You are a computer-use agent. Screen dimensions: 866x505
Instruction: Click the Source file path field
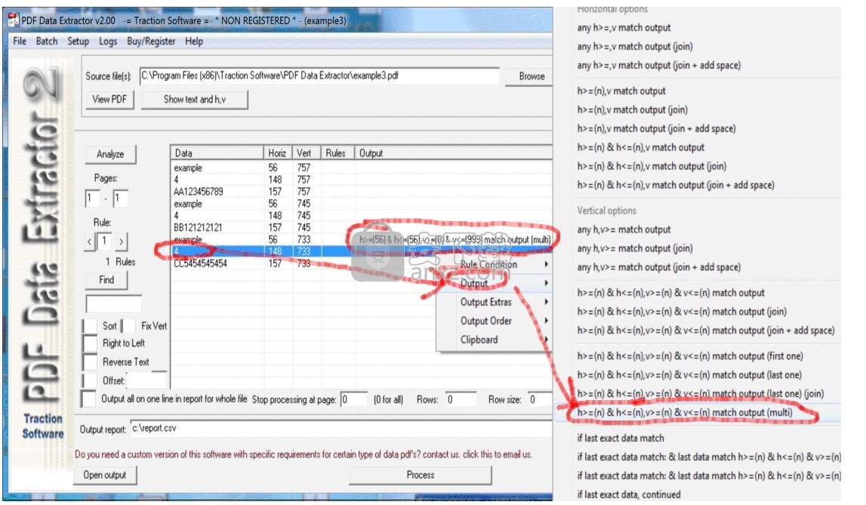pos(319,76)
